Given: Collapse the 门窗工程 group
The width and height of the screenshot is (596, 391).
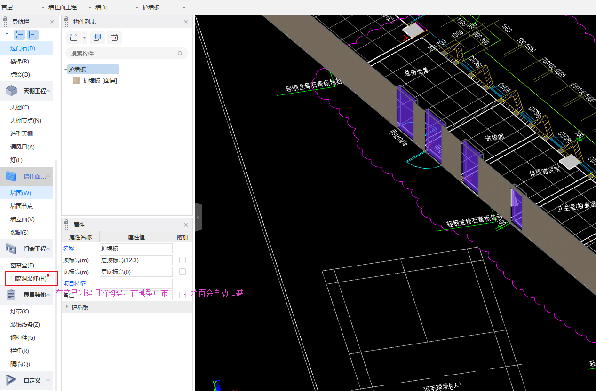Looking at the screenshot, I should click(x=48, y=249).
